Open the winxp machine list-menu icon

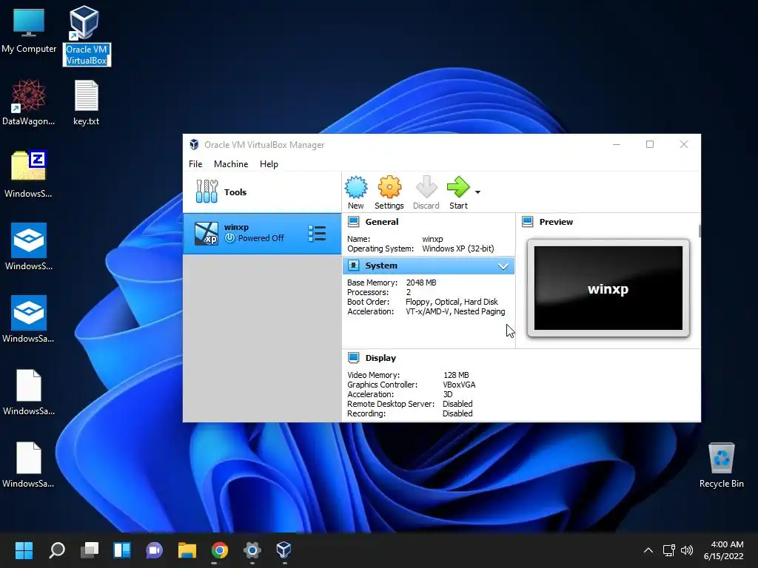pos(317,233)
